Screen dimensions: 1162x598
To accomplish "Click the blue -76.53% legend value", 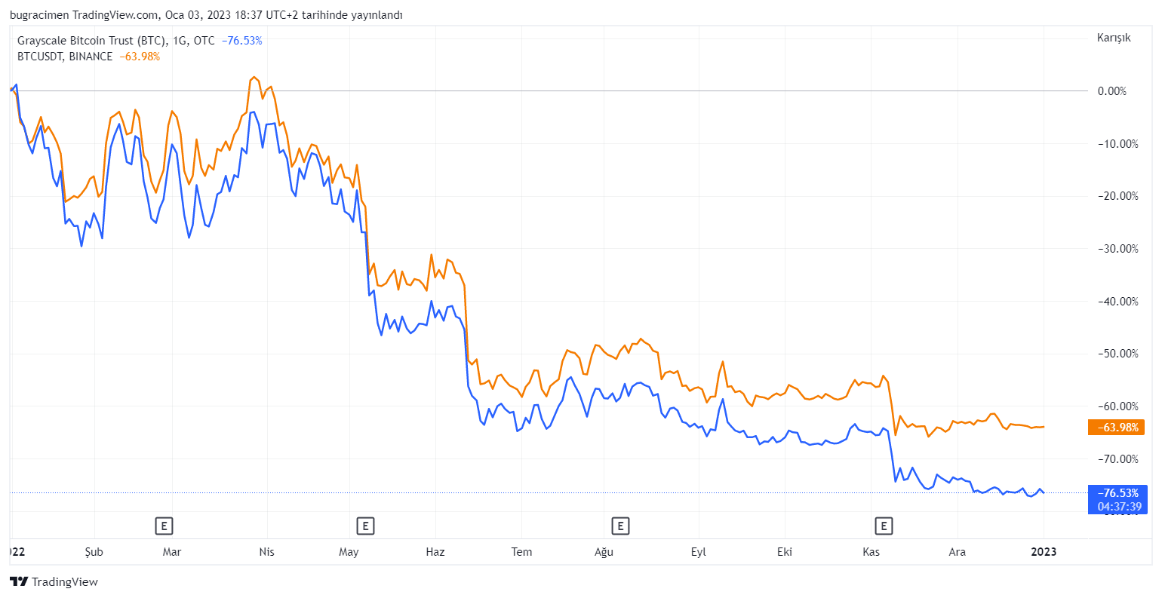I will 241,41.
